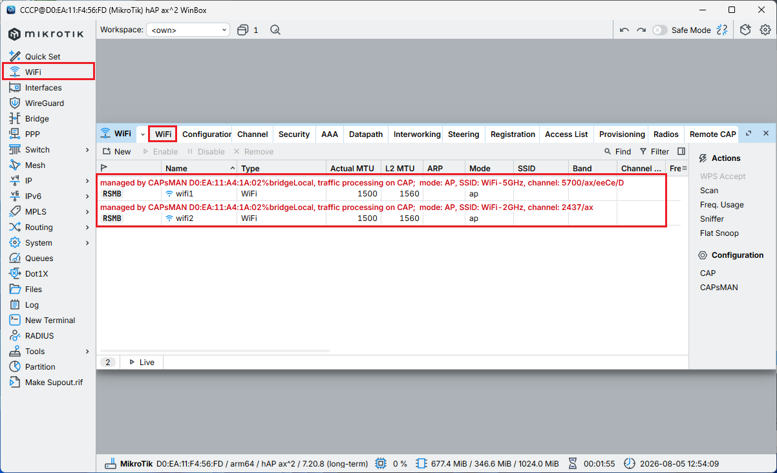Open WireGuard in the sidebar
The image size is (777, 473).
pyautogui.click(x=45, y=103)
